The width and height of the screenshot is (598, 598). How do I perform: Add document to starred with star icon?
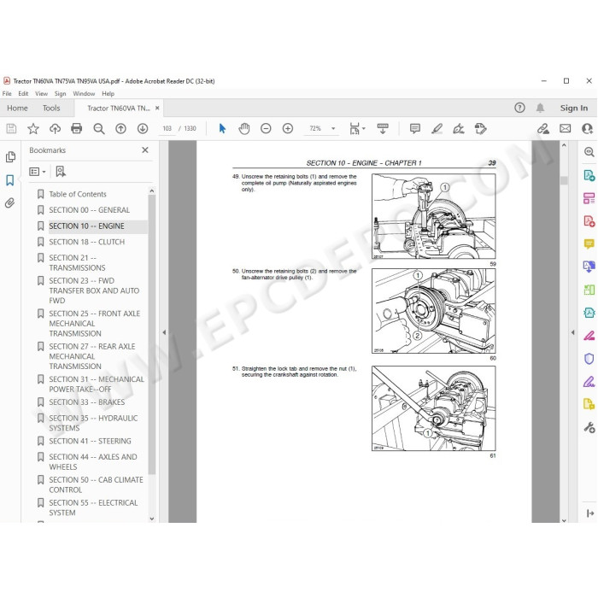coord(33,128)
